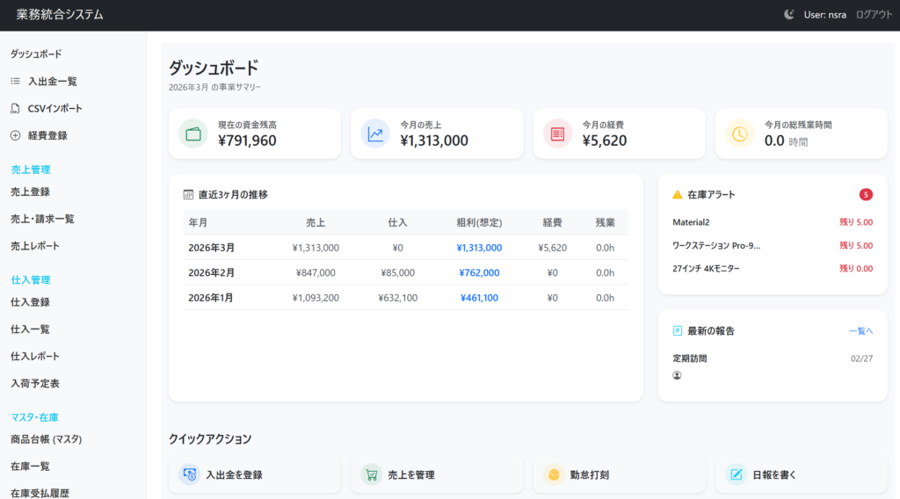Click the 在庫アラート warning triangle icon
Screen dimensions: 900x499
click(x=678, y=194)
